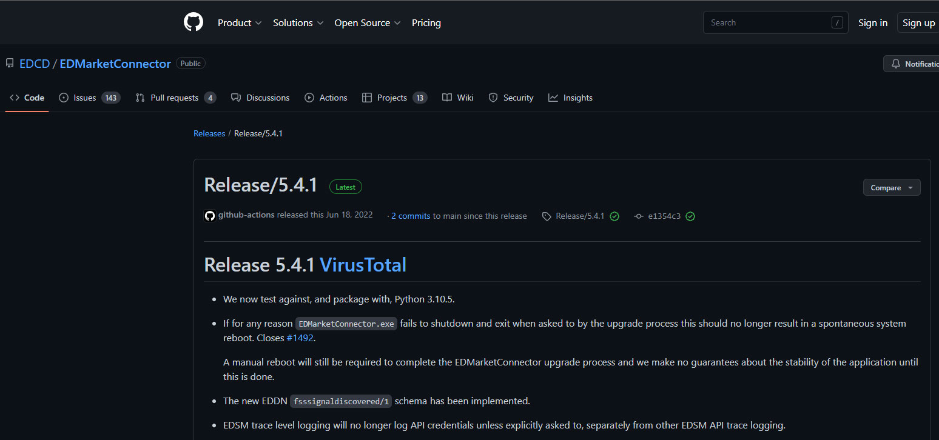Open issue #1492 link
This screenshot has height=440, width=939.
300,338
